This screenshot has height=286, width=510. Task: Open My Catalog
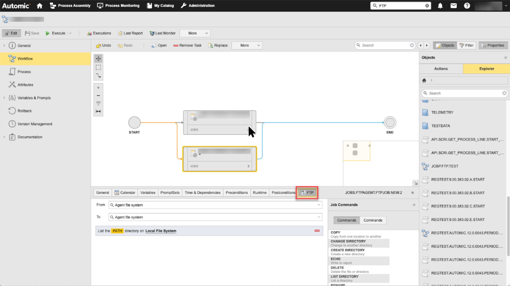point(160,6)
